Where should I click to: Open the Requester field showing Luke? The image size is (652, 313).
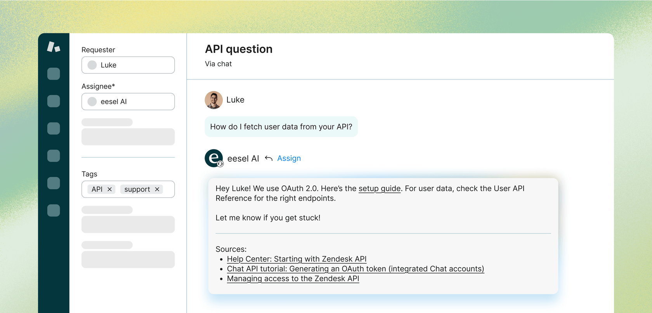coord(128,65)
